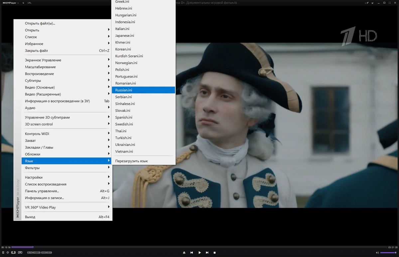Screen dimensions: 399x257
Task: Click the eject/open file button
Action: click(x=184, y=253)
